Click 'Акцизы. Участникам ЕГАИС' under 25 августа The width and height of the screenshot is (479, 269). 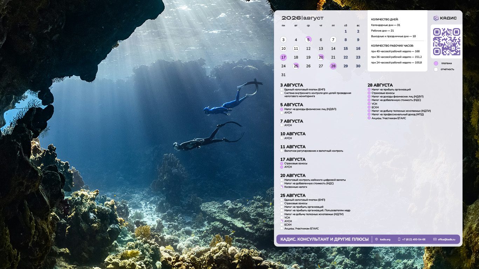(x=302, y=228)
